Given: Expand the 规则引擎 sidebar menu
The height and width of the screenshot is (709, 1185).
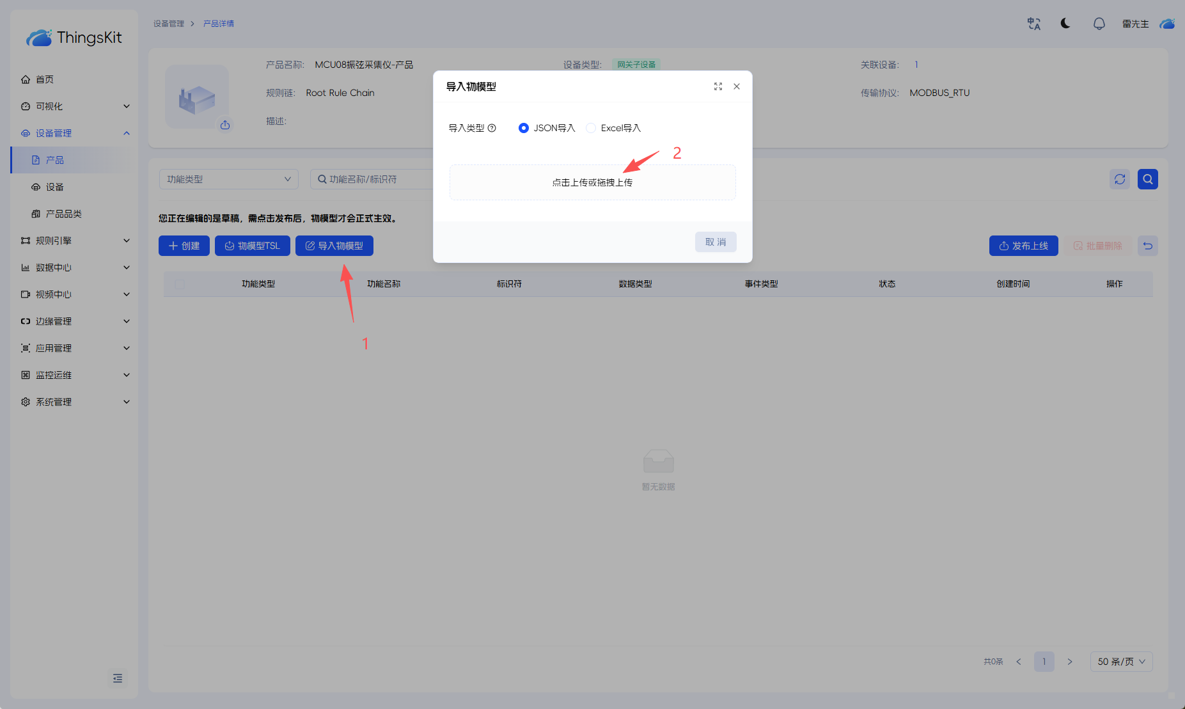Looking at the screenshot, I should click(74, 241).
